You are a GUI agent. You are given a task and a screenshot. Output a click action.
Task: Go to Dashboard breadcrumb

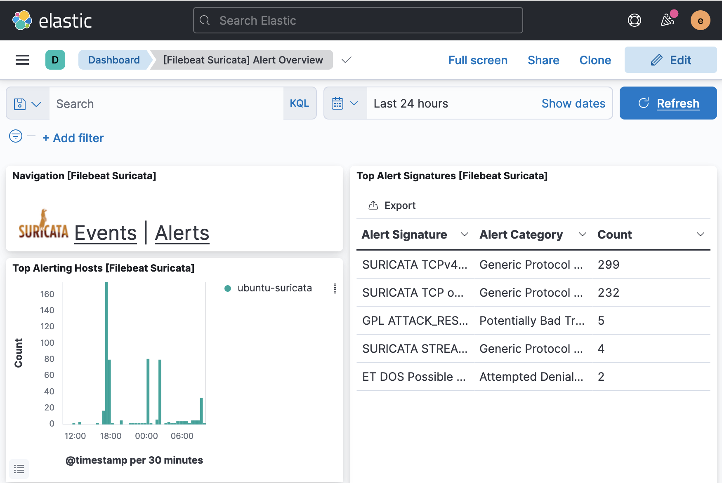click(114, 60)
